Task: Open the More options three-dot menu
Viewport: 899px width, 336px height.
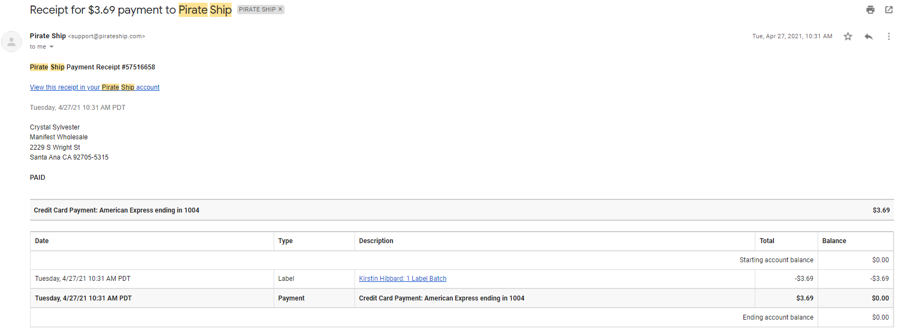Action: pos(889,37)
